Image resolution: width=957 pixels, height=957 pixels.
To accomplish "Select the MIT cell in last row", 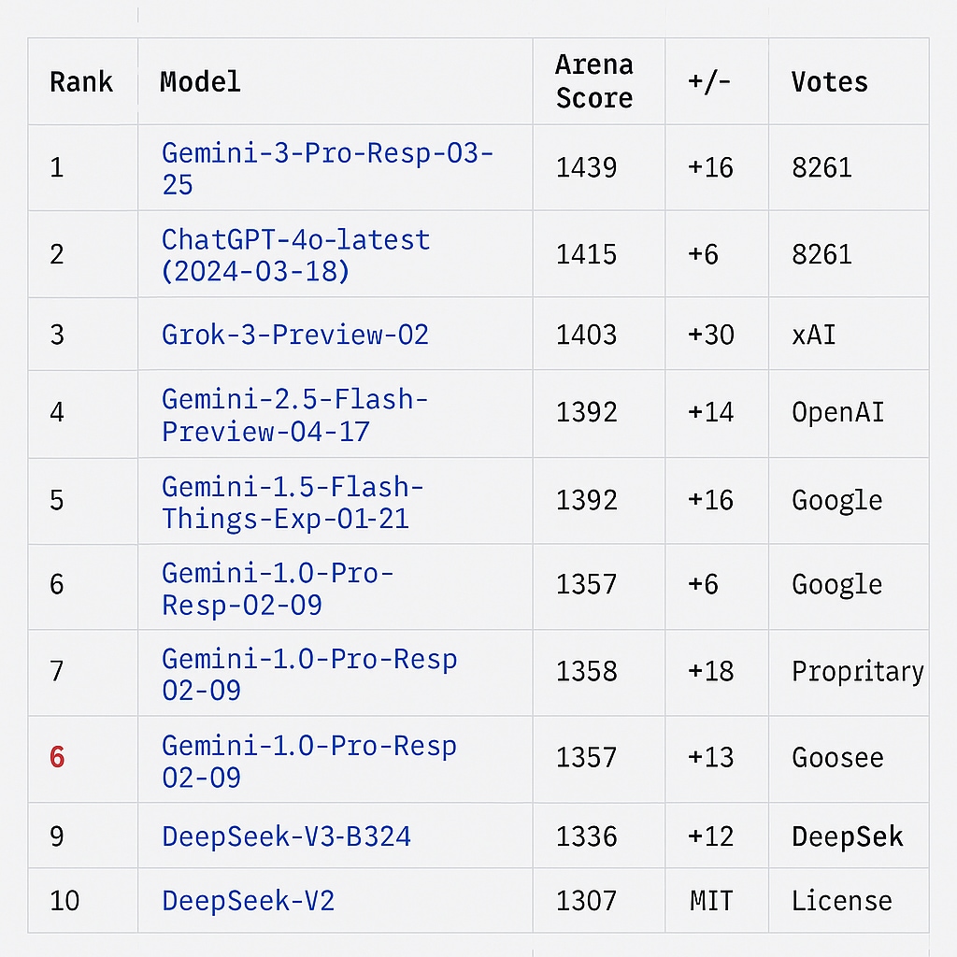I will click(710, 901).
